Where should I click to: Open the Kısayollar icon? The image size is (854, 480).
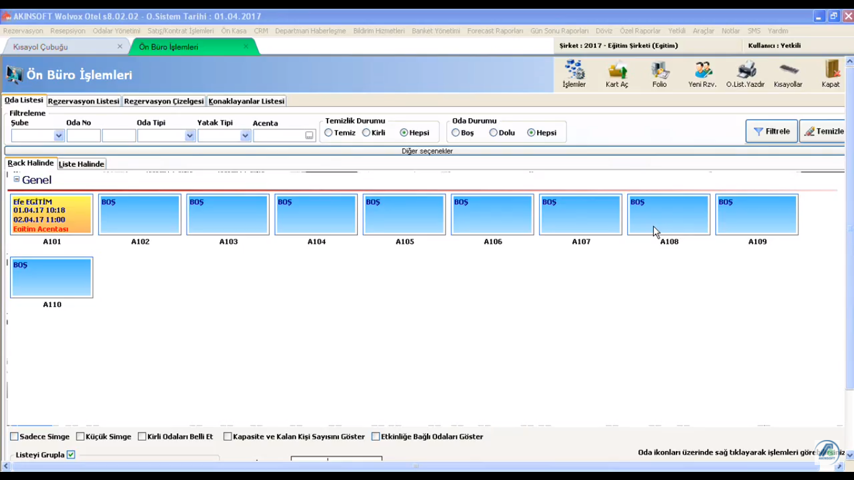[x=788, y=74]
